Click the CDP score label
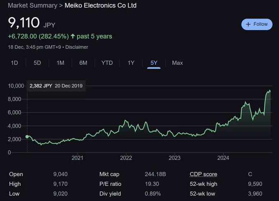This screenshot has height=201, width=279. [204, 174]
